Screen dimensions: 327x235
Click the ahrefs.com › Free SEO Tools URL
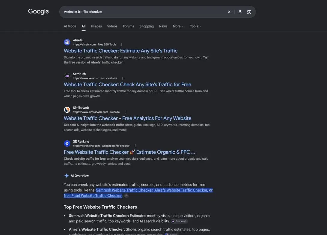click(94, 45)
